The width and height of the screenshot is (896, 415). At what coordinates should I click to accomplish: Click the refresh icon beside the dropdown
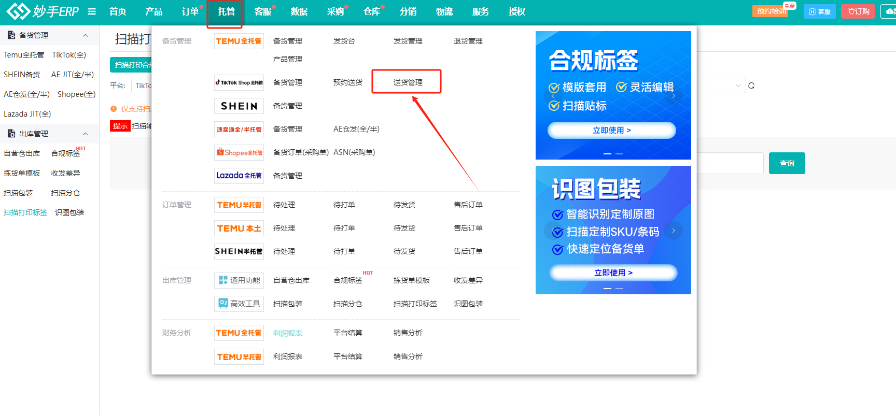(751, 85)
